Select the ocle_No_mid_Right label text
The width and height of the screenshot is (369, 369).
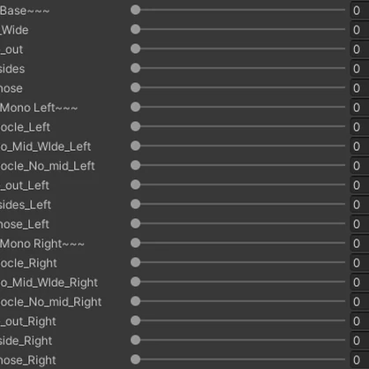click(x=50, y=302)
